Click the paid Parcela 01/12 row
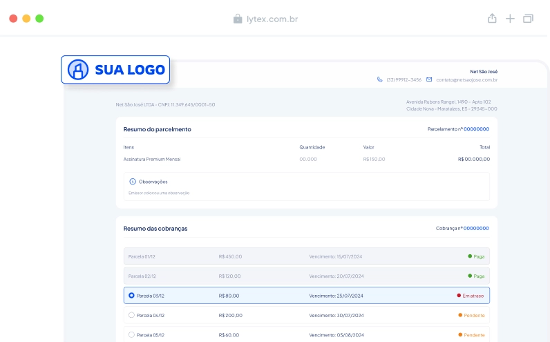Screen dimensions: 550x342 click(307, 256)
